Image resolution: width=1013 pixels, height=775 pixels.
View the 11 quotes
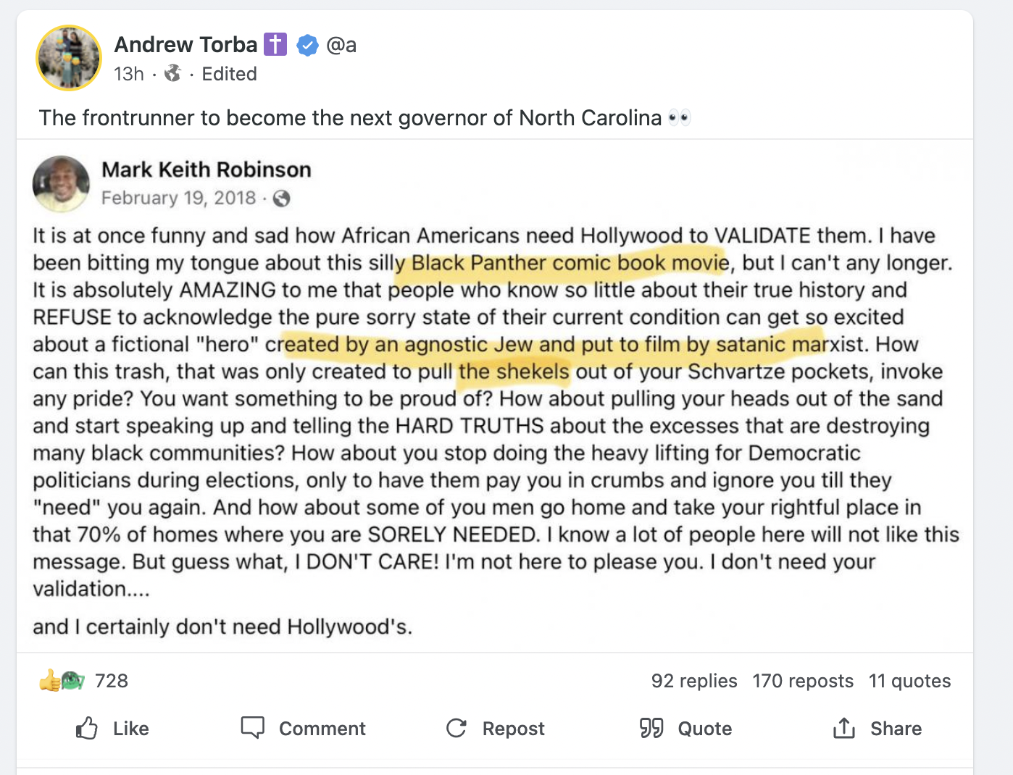click(x=909, y=681)
